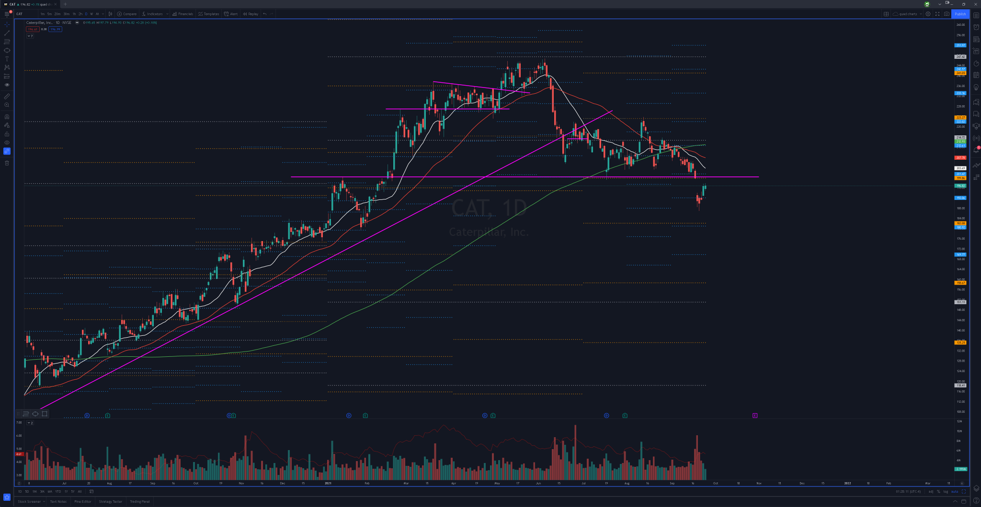Viewport: 981px width, 507px height.
Task: Toggle hide all drawings
Action: coord(7,143)
